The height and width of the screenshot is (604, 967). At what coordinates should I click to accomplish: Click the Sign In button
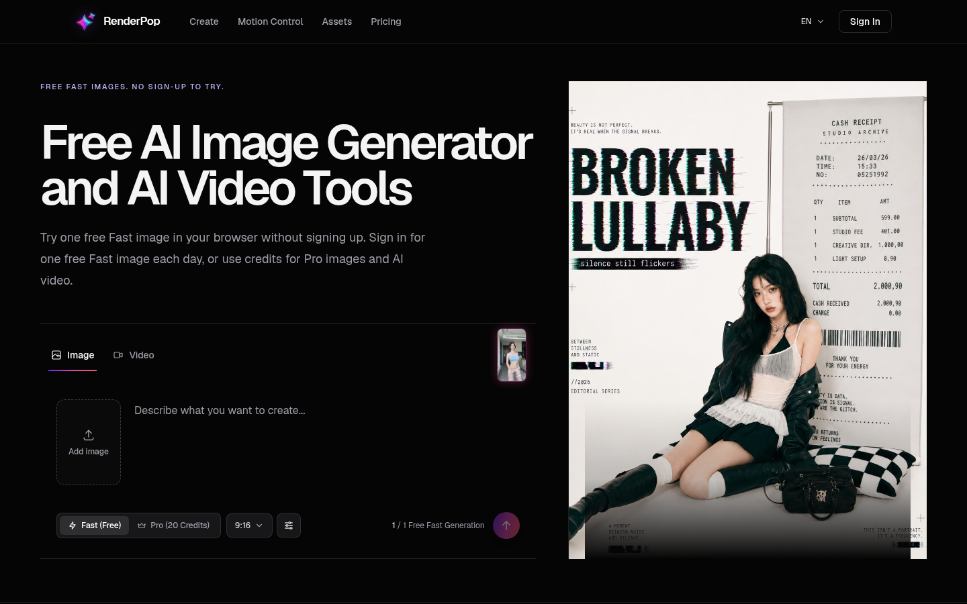pyautogui.click(x=865, y=21)
